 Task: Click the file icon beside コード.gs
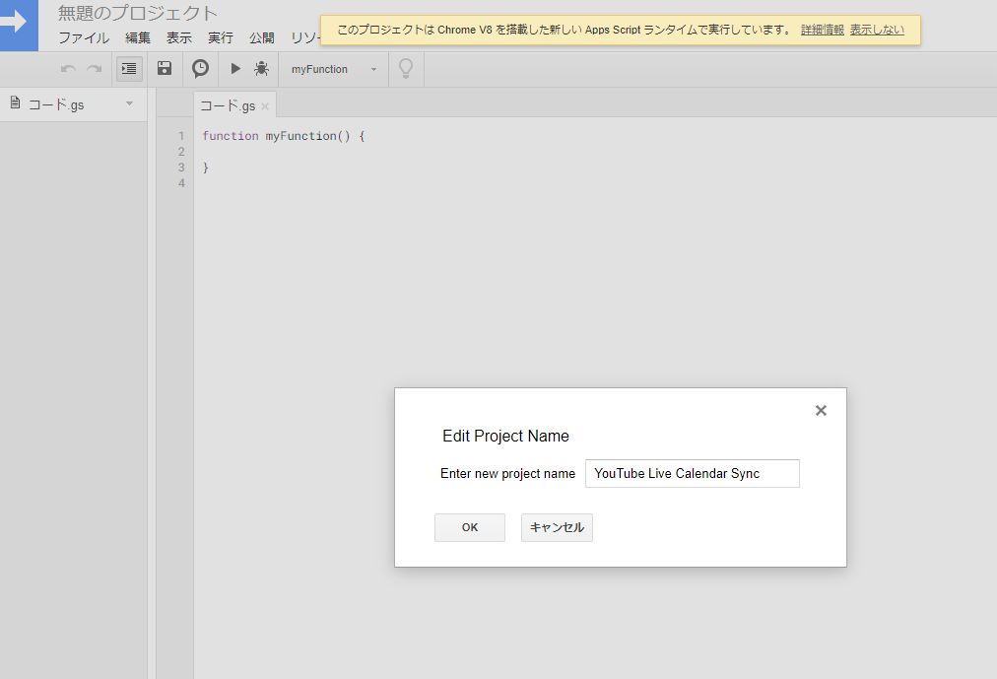point(15,103)
